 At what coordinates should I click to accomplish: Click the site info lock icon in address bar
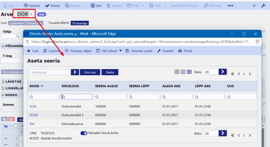click(27, 42)
